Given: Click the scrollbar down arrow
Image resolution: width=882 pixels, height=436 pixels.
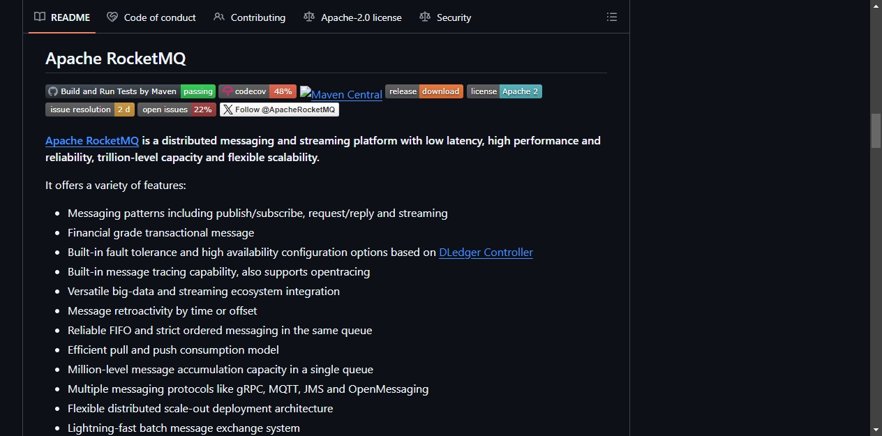Looking at the screenshot, I should (x=876, y=430).
